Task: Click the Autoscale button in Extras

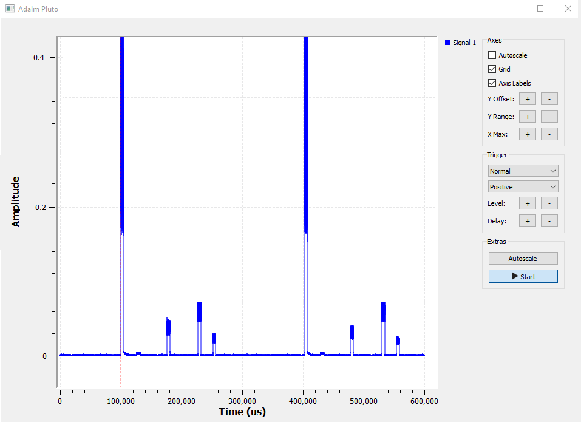Action: tap(523, 259)
